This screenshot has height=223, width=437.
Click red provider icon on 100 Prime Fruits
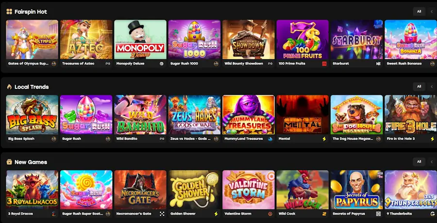tap(324, 64)
